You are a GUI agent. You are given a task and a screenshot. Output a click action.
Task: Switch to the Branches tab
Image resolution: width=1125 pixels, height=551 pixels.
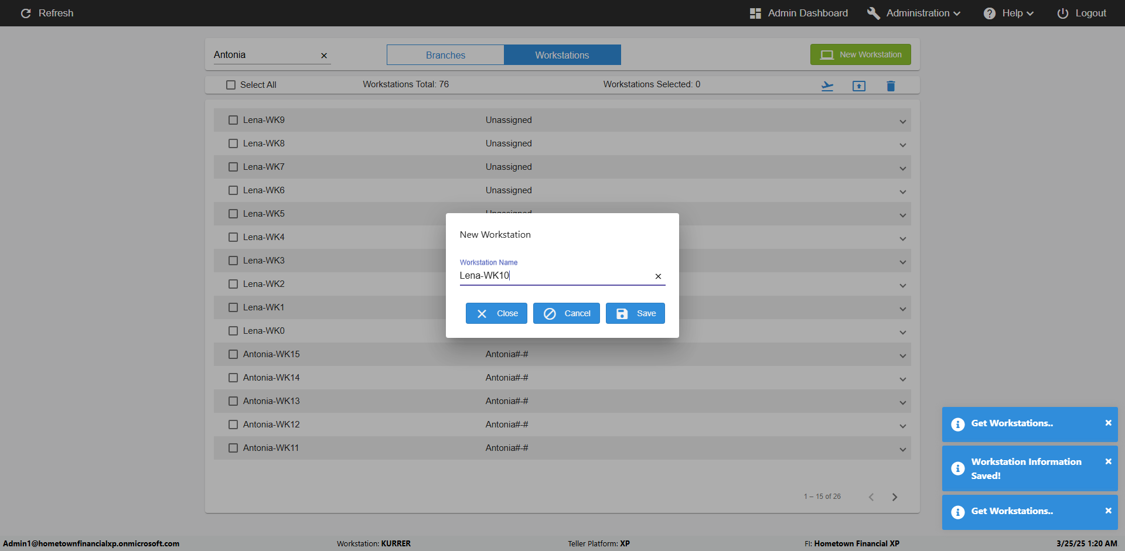click(x=445, y=55)
